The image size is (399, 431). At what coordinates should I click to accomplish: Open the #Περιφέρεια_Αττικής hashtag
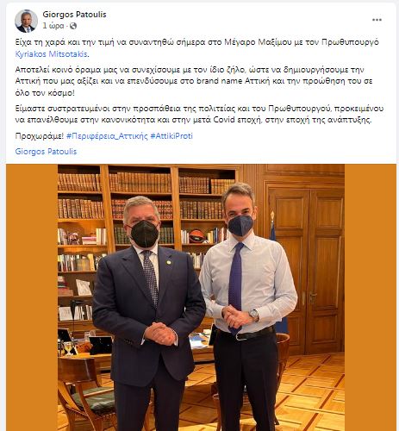click(x=107, y=136)
